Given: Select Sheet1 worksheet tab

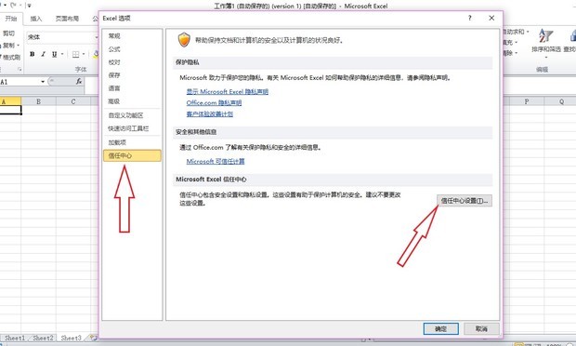Looking at the screenshot, I should coord(15,338).
